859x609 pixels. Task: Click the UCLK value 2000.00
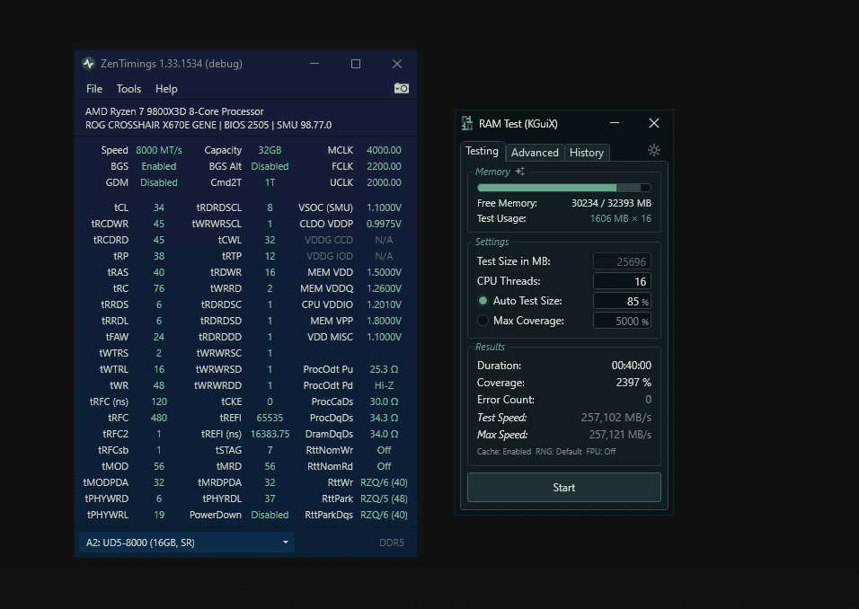pyautogui.click(x=384, y=182)
